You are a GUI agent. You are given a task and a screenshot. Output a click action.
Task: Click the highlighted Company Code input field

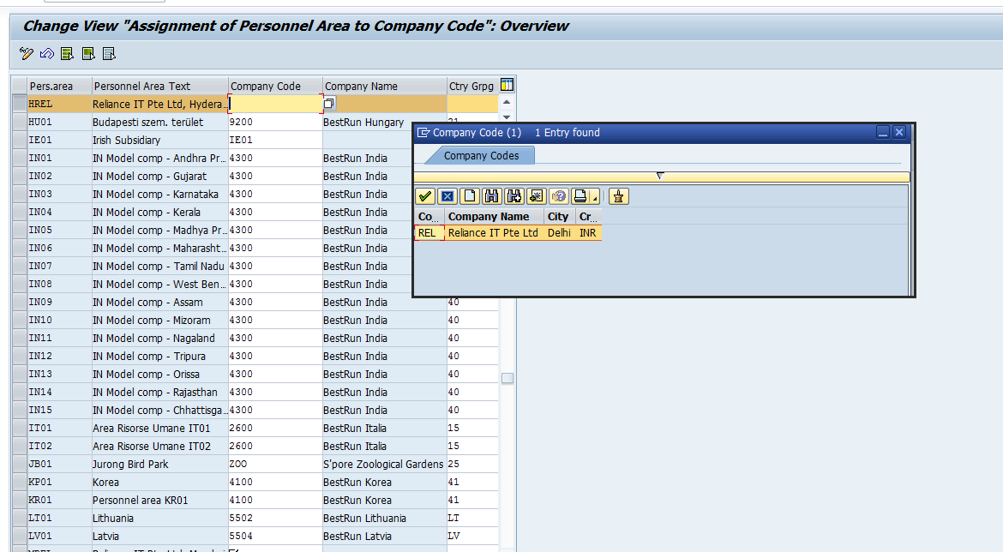(x=274, y=103)
